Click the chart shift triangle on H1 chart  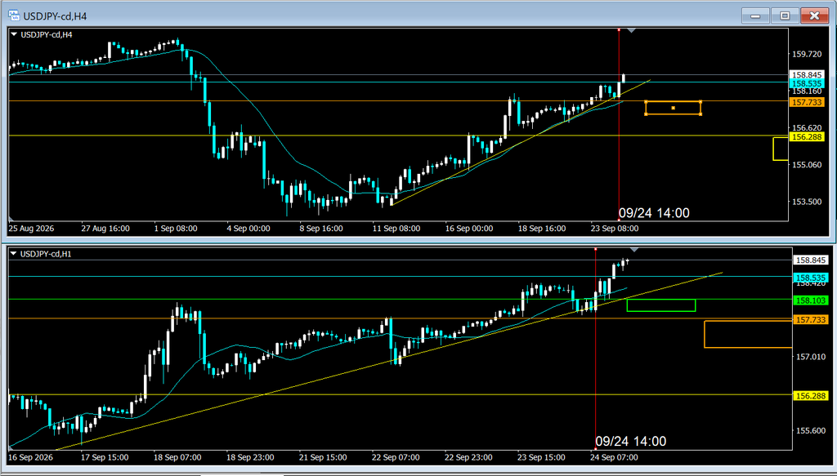tap(634, 250)
